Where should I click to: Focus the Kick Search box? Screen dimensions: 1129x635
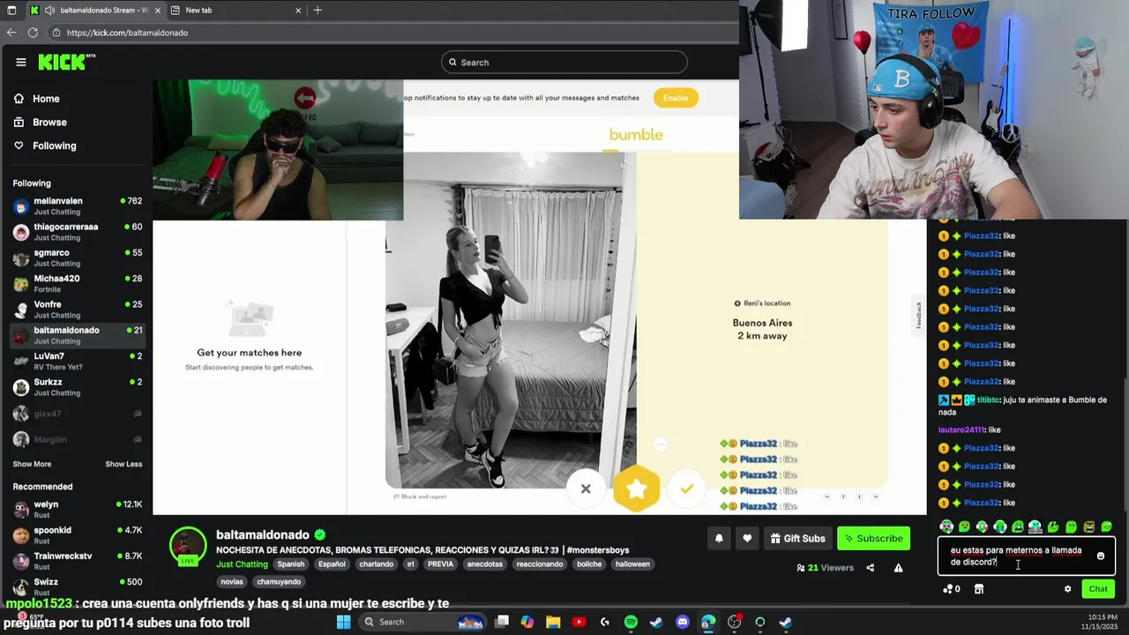[564, 62]
